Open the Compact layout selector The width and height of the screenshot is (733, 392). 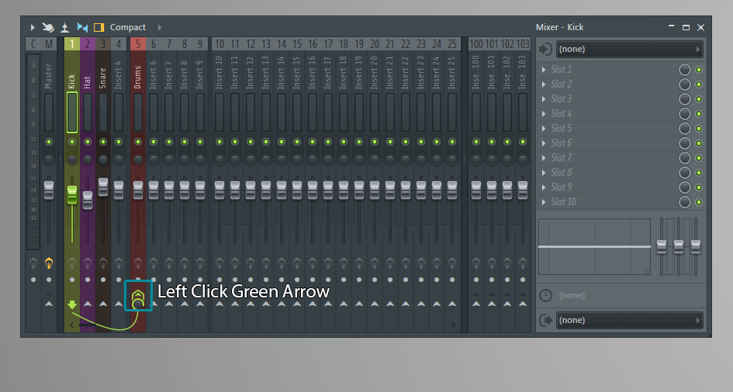[x=128, y=28]
